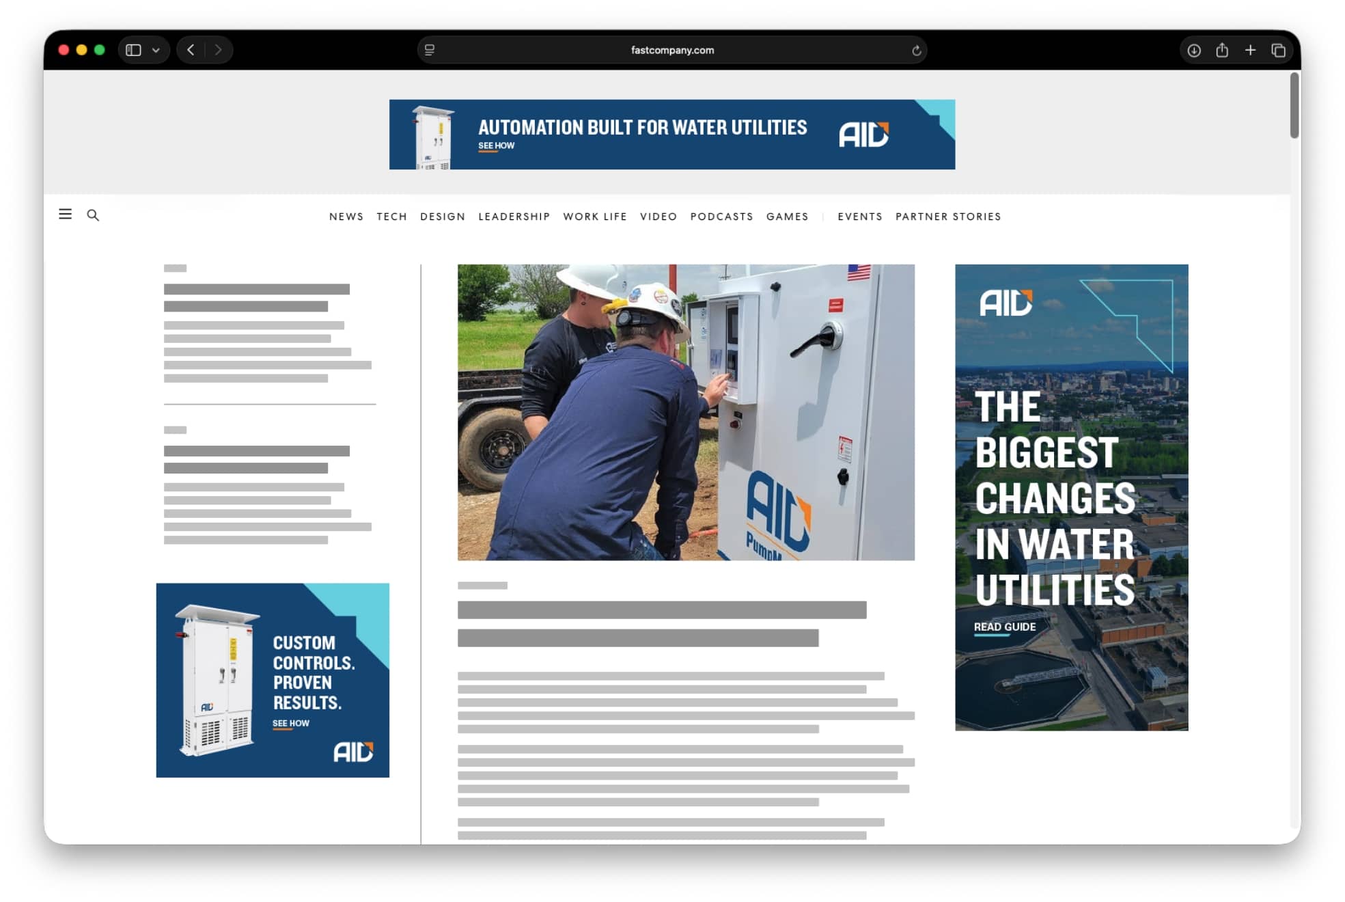Viewport: 1345px width, 902px height.
Task: Visit the Events page
Action: pyautogui.click(x=860, y=217)
